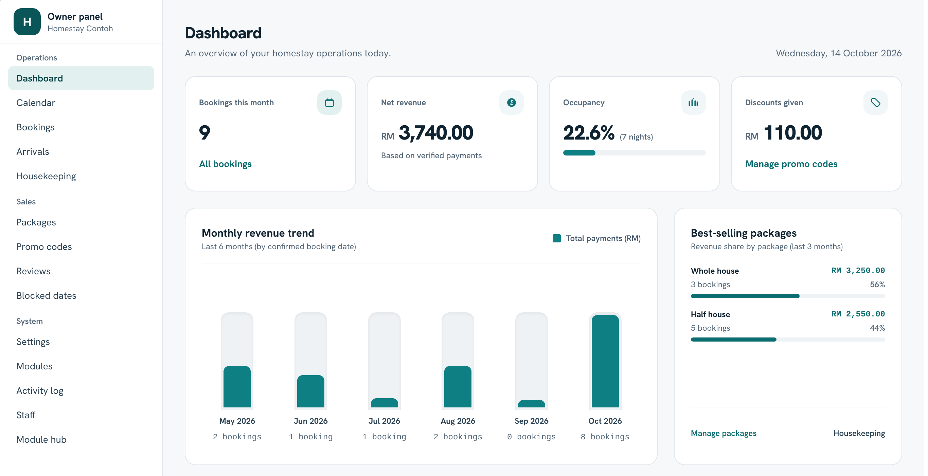
Task: Click the Wednesday, 14 October 2026 date
Action: coord(838,53)
